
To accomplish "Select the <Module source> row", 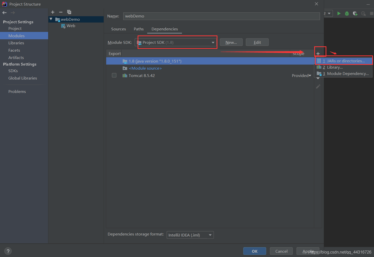I will (210, 68).
